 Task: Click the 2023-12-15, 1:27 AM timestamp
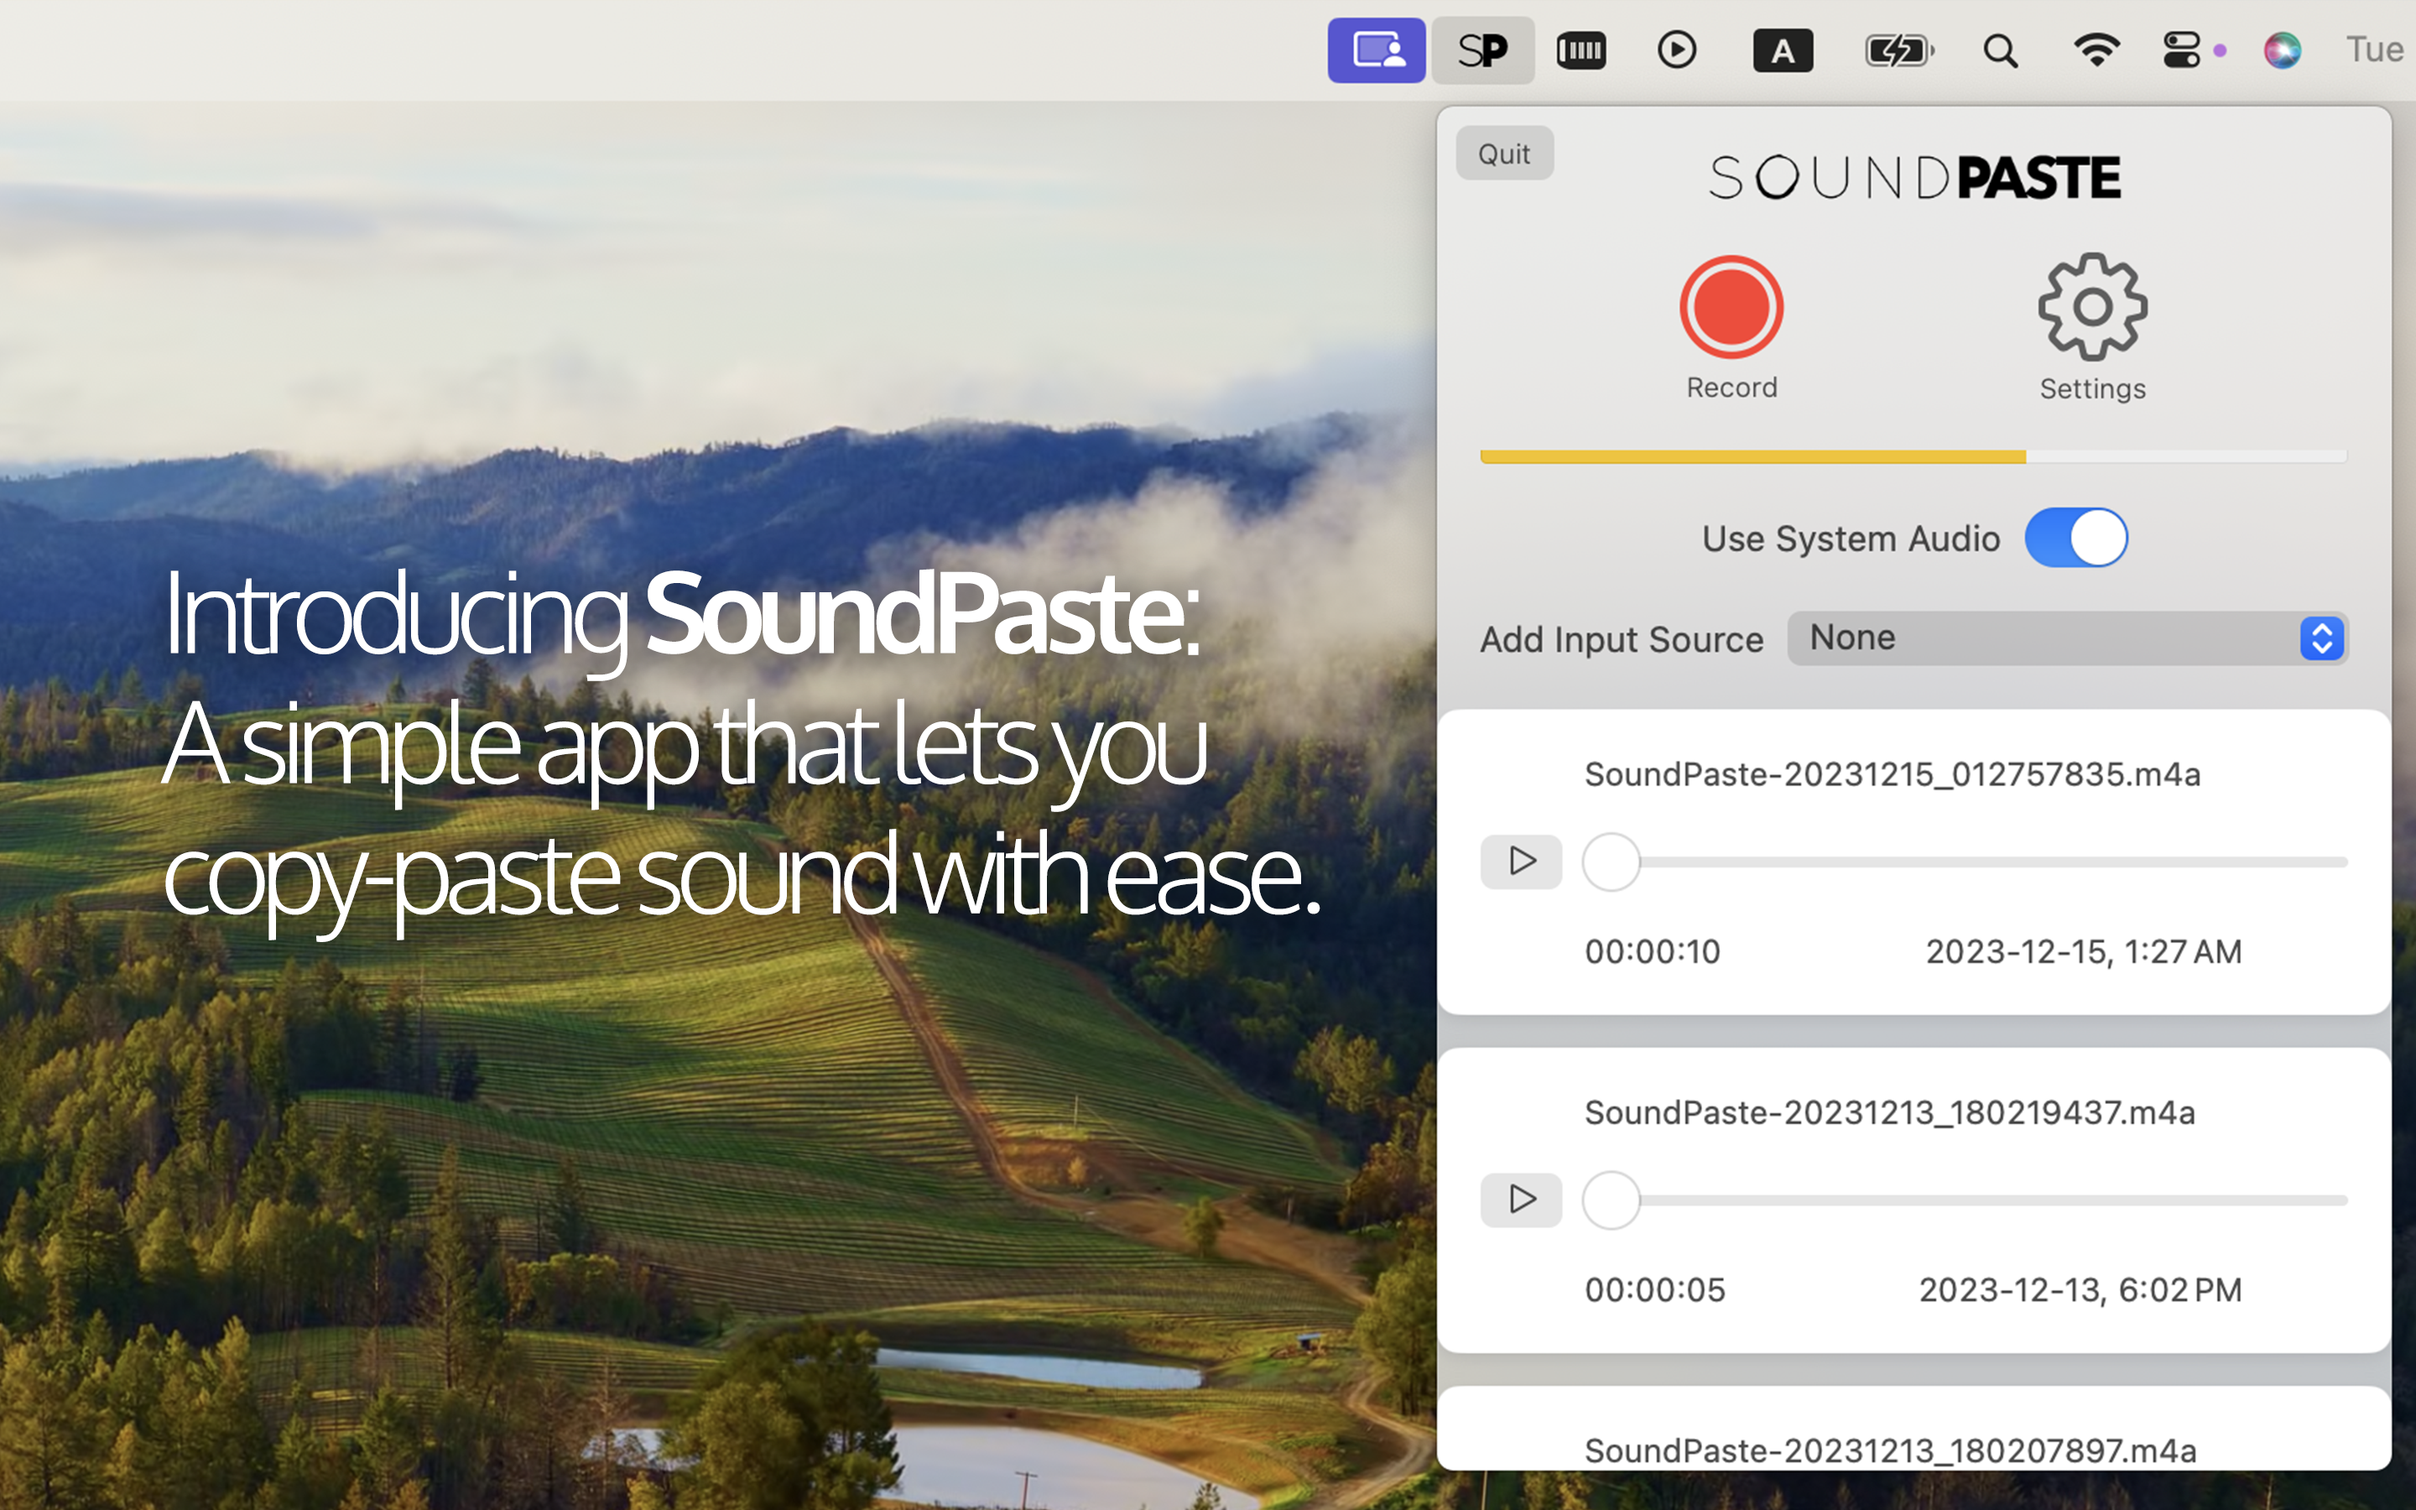point(2084,952)
